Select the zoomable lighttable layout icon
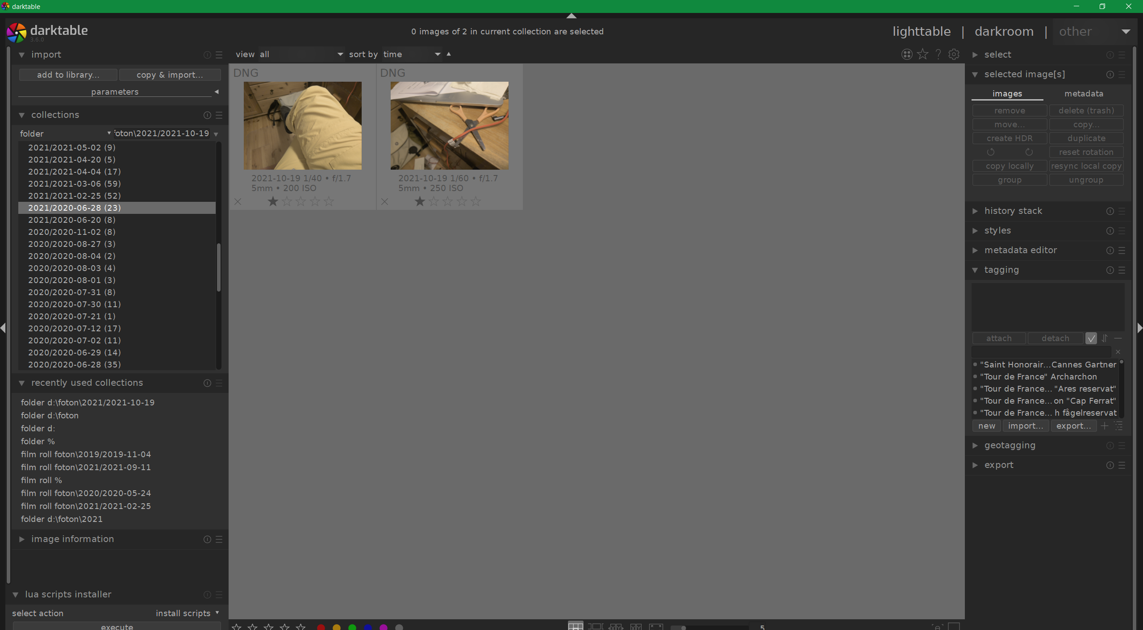Viewport: 1143px width, 630px height. (x=596, y=626)
